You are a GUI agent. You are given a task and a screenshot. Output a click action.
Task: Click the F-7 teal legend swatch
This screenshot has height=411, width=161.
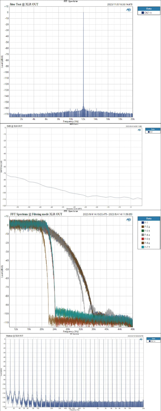(x=143, y=247)
